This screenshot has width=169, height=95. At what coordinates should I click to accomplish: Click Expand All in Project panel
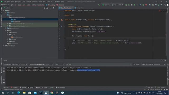[x=47, y=8]
